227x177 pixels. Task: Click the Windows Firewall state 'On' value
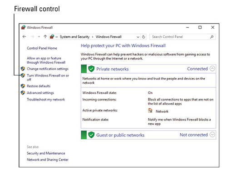click(x=150, y=93)
